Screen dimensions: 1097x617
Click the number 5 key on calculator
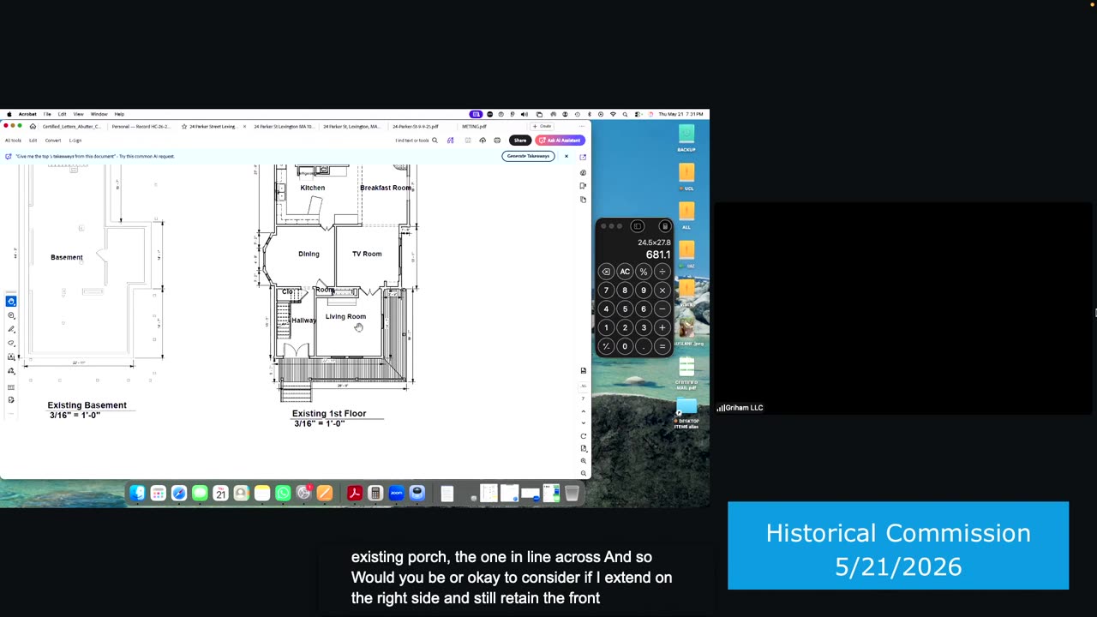tap(625, 309)
